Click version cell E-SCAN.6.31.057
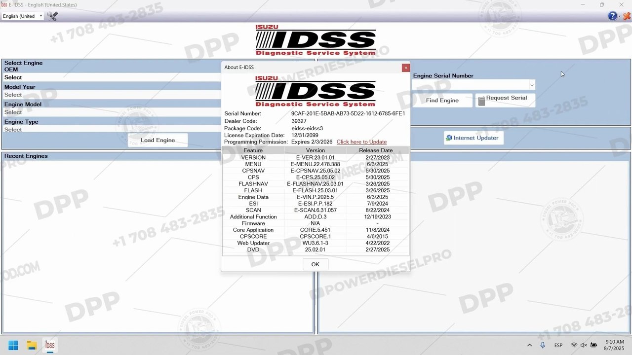The image size is (632, 355). point(316,210)
